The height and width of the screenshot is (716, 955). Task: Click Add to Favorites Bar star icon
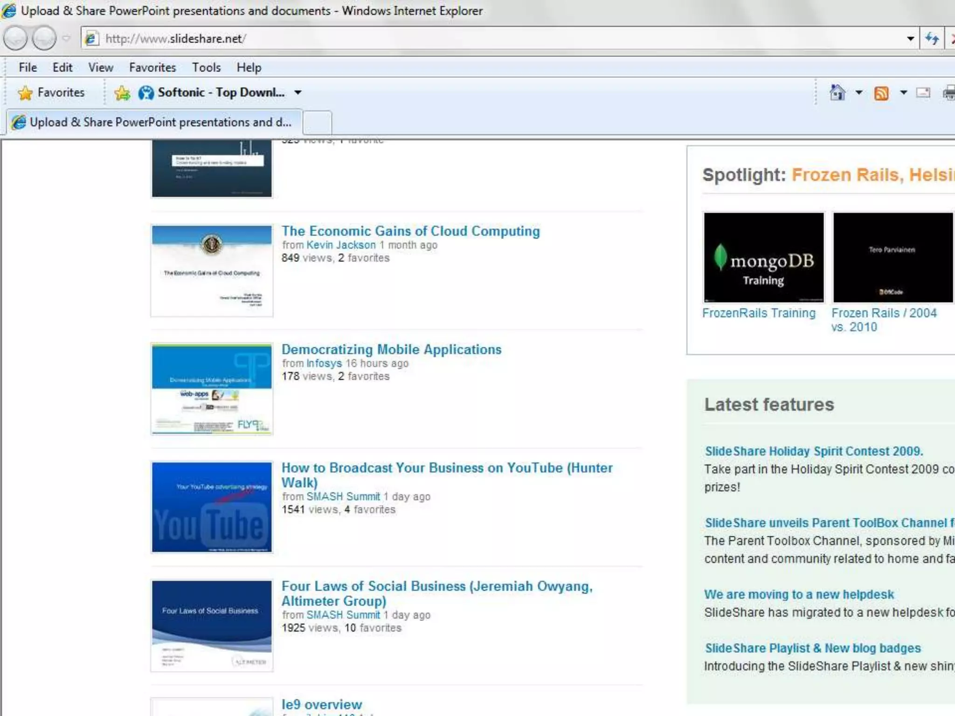click(x=122, y=93)
